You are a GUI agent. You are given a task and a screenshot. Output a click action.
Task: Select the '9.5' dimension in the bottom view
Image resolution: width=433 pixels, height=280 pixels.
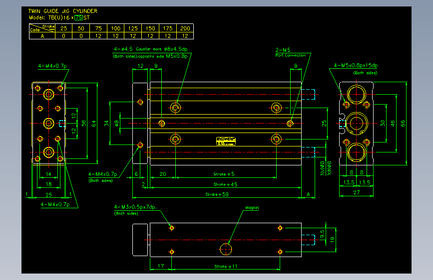point(322,234)
